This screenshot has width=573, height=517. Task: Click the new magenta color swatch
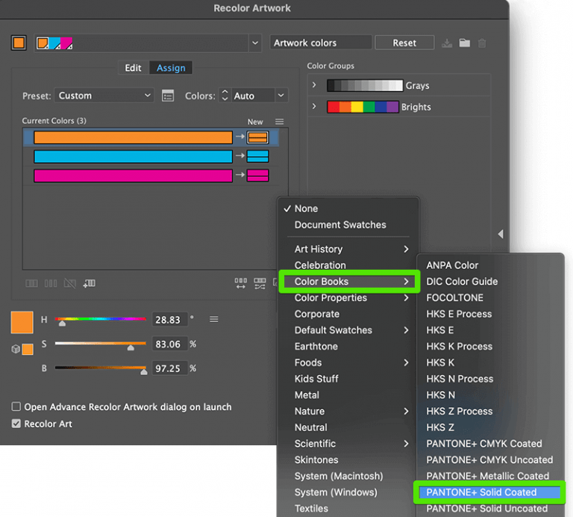click(257, 176)
